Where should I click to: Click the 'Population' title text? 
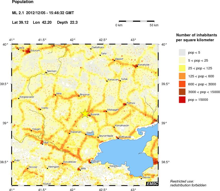tap(23, 2)
